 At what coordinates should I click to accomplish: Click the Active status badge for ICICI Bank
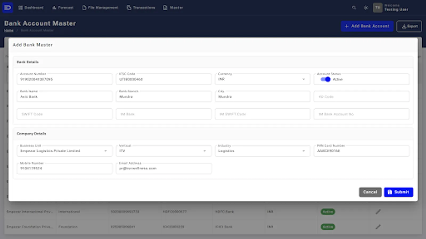click(x=328, y=227)
